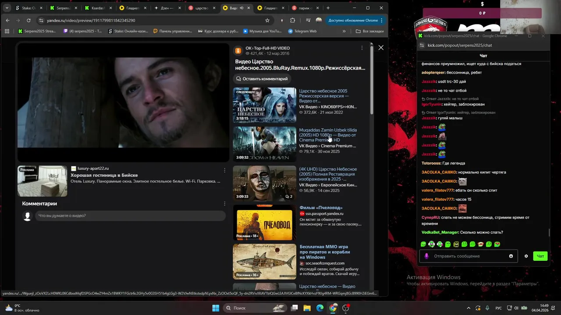Open the emoji picker in chat input
The image size is (561, 315).
[x=511, y=256]
